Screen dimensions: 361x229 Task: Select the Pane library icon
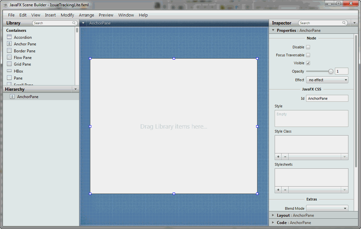pos(9,78)
